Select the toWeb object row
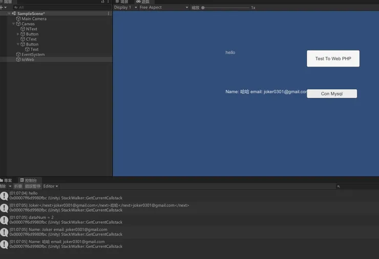This screenshot has height=259, width=379. [x=56, y=59]
